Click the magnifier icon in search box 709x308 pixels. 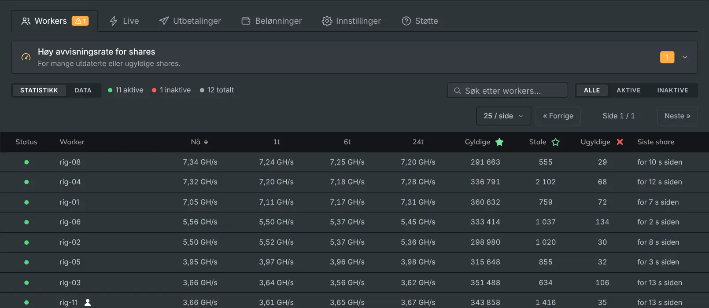click(x=457, y=91)
